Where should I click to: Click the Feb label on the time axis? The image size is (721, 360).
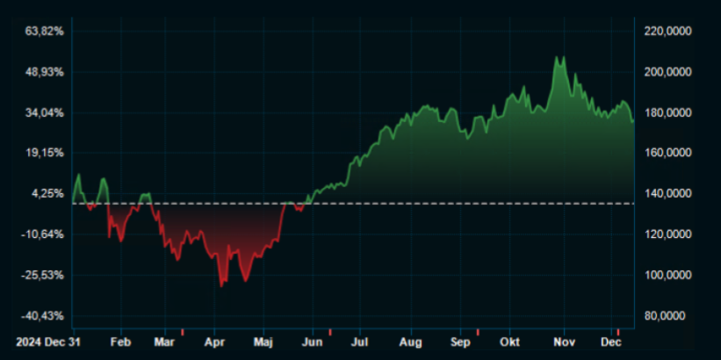pyautogui.click(x=122, y=342)
